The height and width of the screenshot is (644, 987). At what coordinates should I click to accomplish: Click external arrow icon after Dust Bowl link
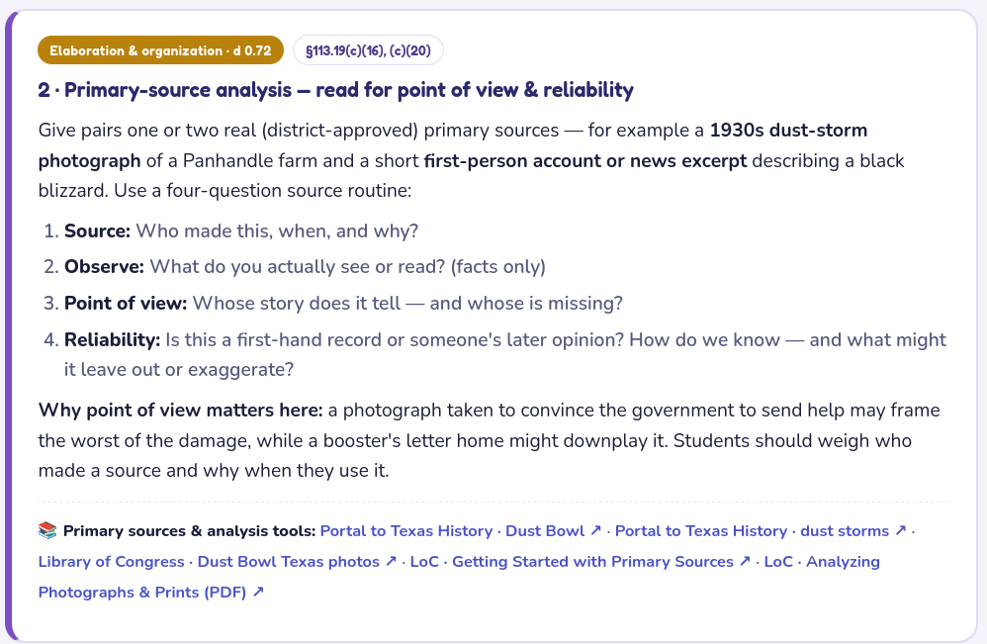595,530
